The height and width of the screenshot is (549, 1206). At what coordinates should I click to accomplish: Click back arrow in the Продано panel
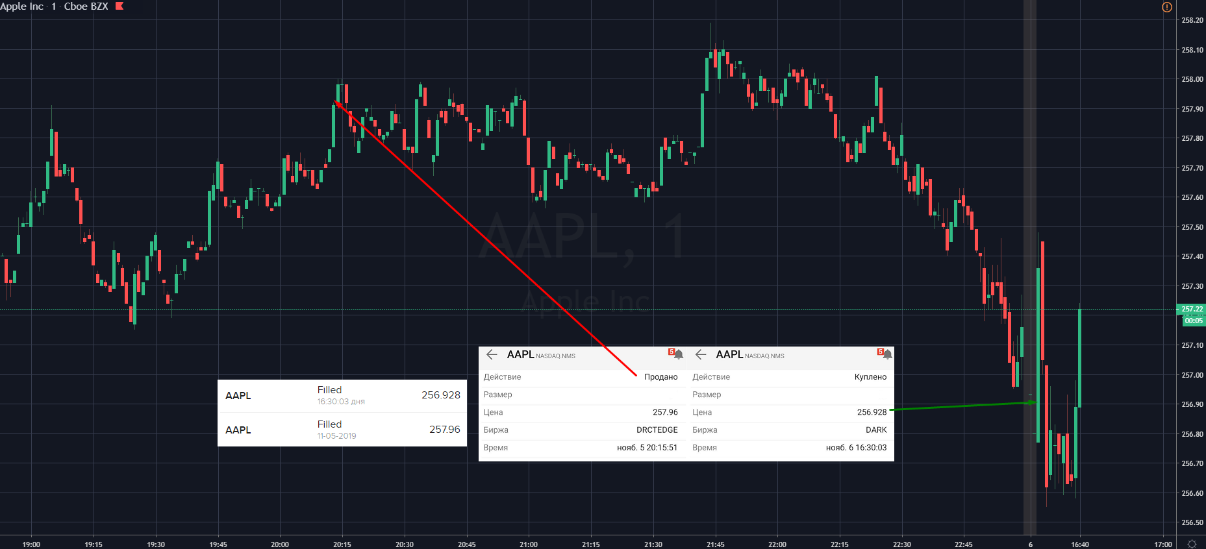(x=492, y=354)
